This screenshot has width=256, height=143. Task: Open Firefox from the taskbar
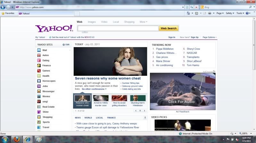(x=16, y=139)
